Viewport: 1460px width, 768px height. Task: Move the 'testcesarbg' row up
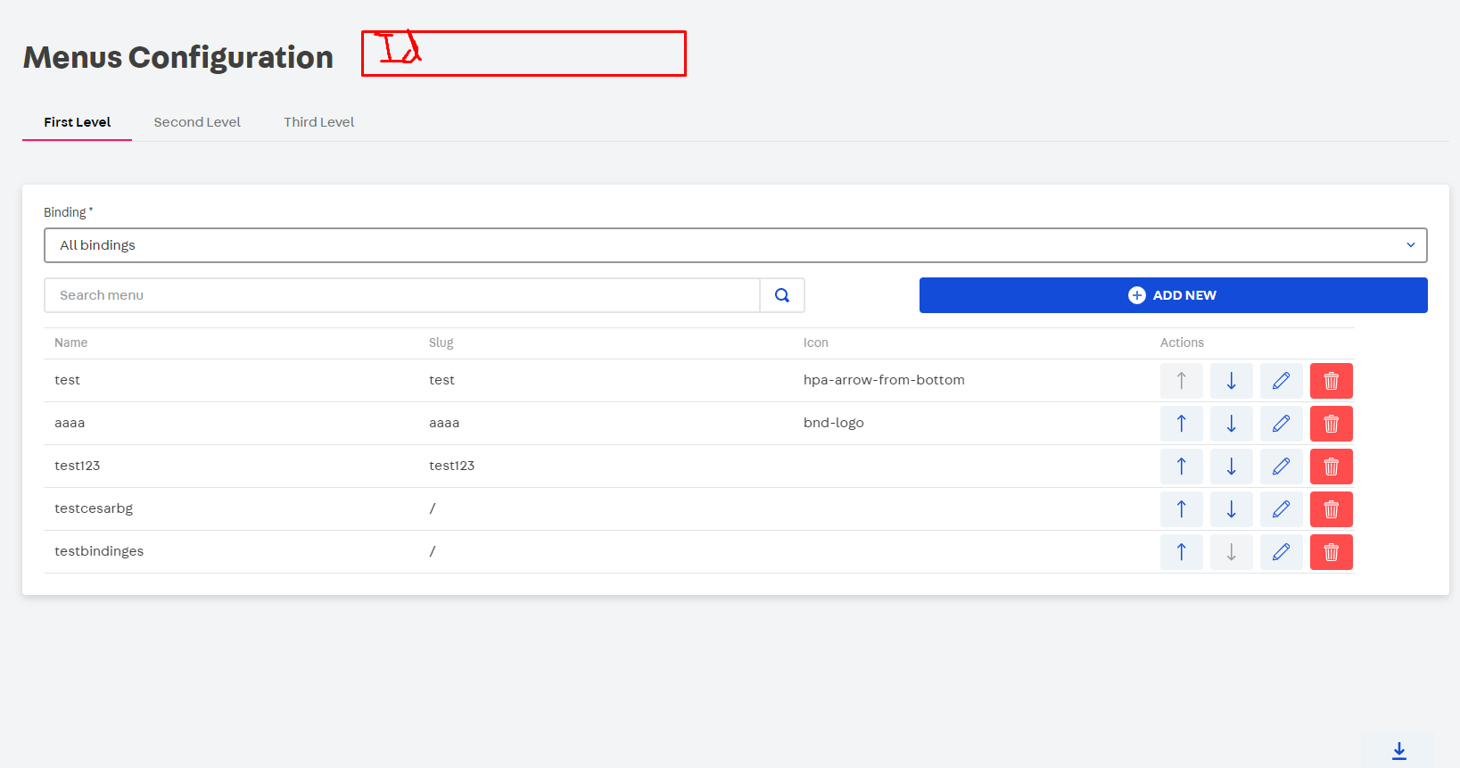tap(1182, 509)
